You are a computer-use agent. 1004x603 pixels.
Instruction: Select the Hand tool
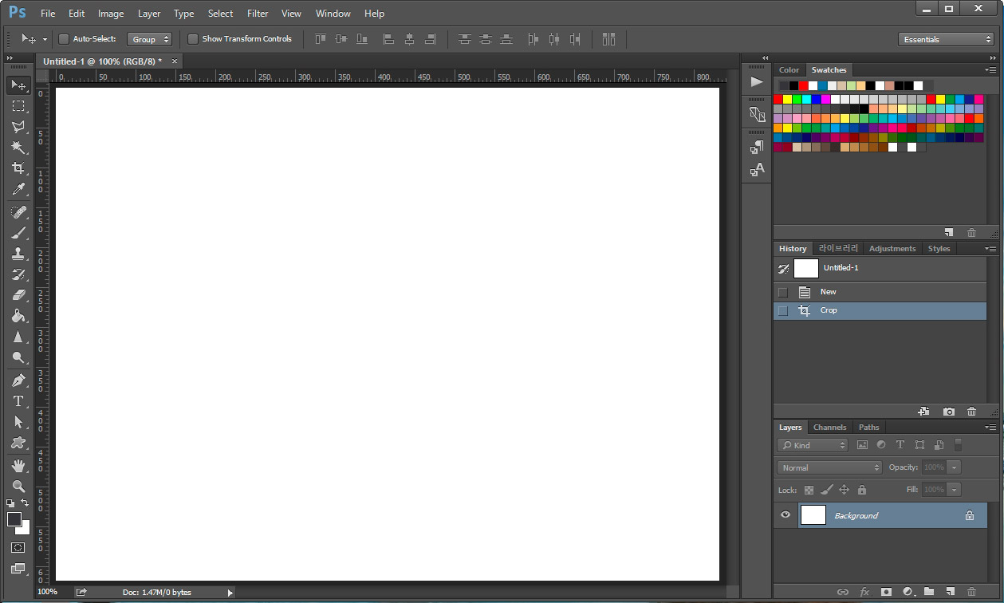pyautogui.click(x=18, y=466)
